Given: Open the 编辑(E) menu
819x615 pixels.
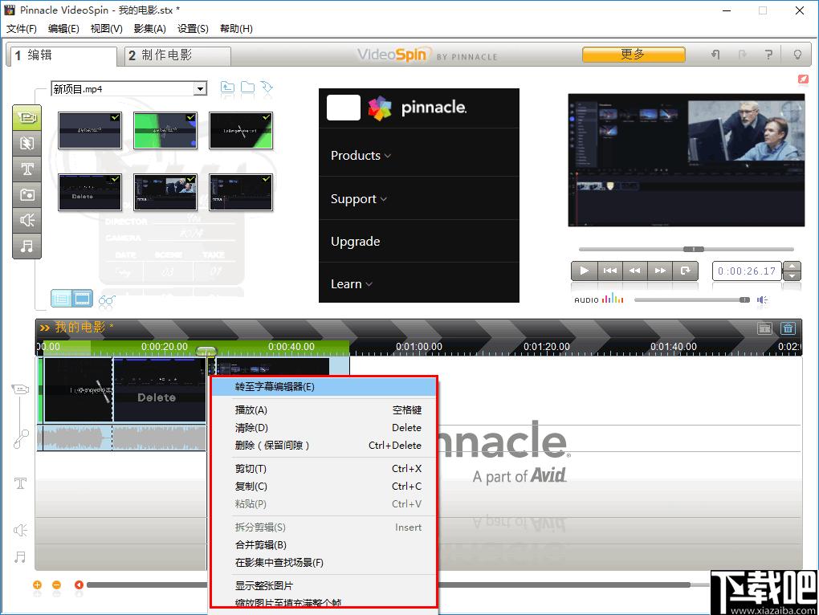Looking at the screenshot, I should (x=63, y=28).
